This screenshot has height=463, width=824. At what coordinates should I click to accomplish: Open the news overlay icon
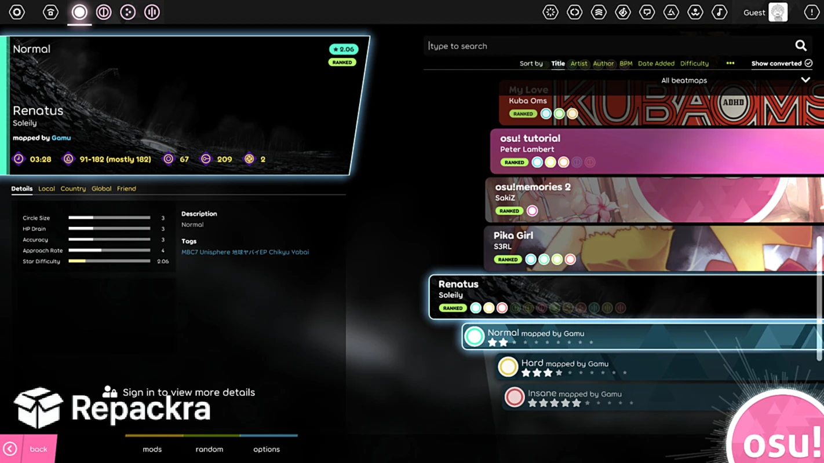point(550,12)
